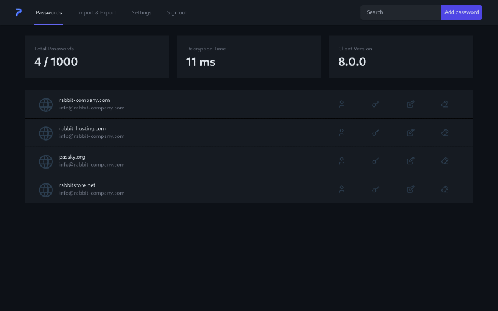Viewport: 498px width, 311px height.
Task: Delete the passky.org password entry
Action: [x=444, y=161]
